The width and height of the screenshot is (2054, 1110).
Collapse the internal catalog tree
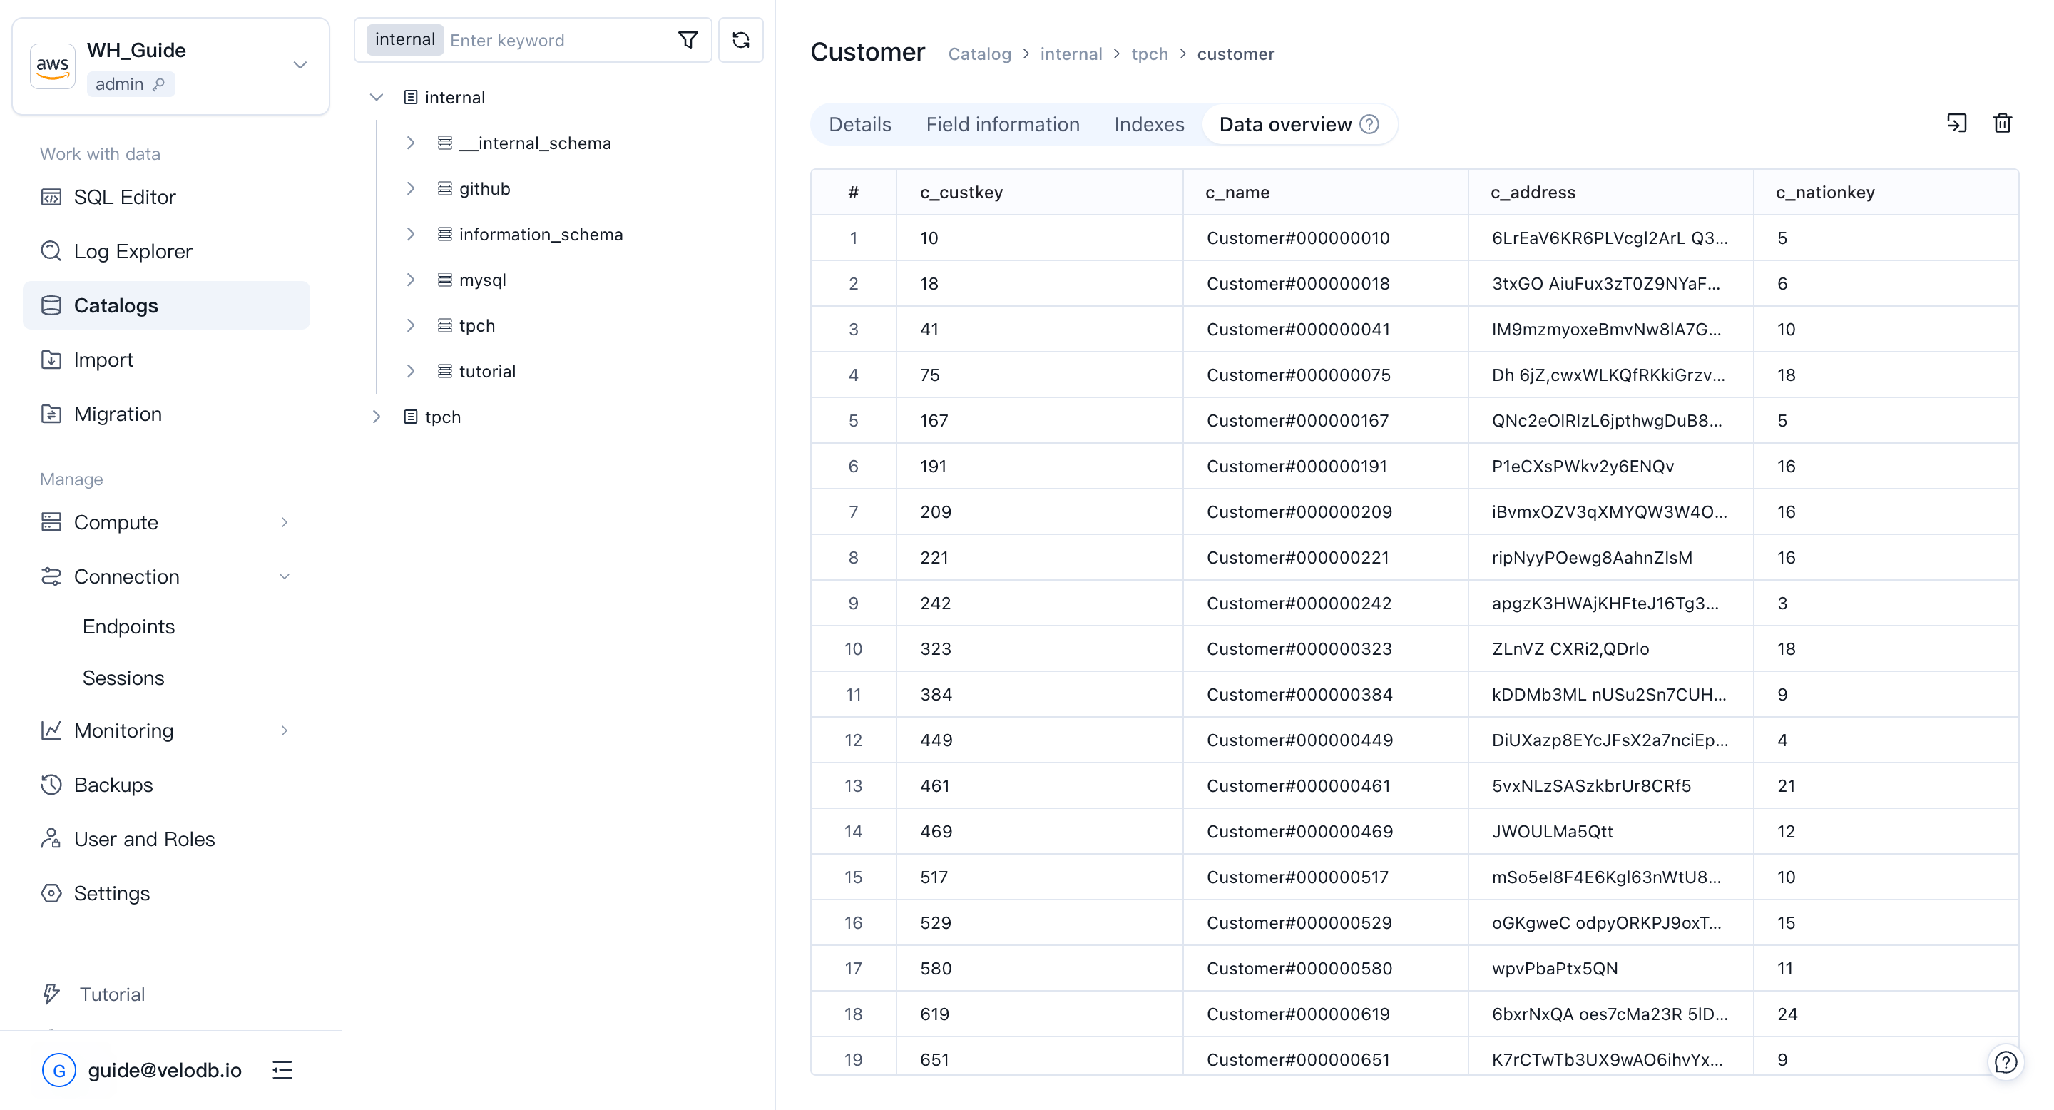[376, 96]
